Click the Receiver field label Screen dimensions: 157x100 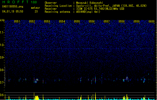pos(51,9)
